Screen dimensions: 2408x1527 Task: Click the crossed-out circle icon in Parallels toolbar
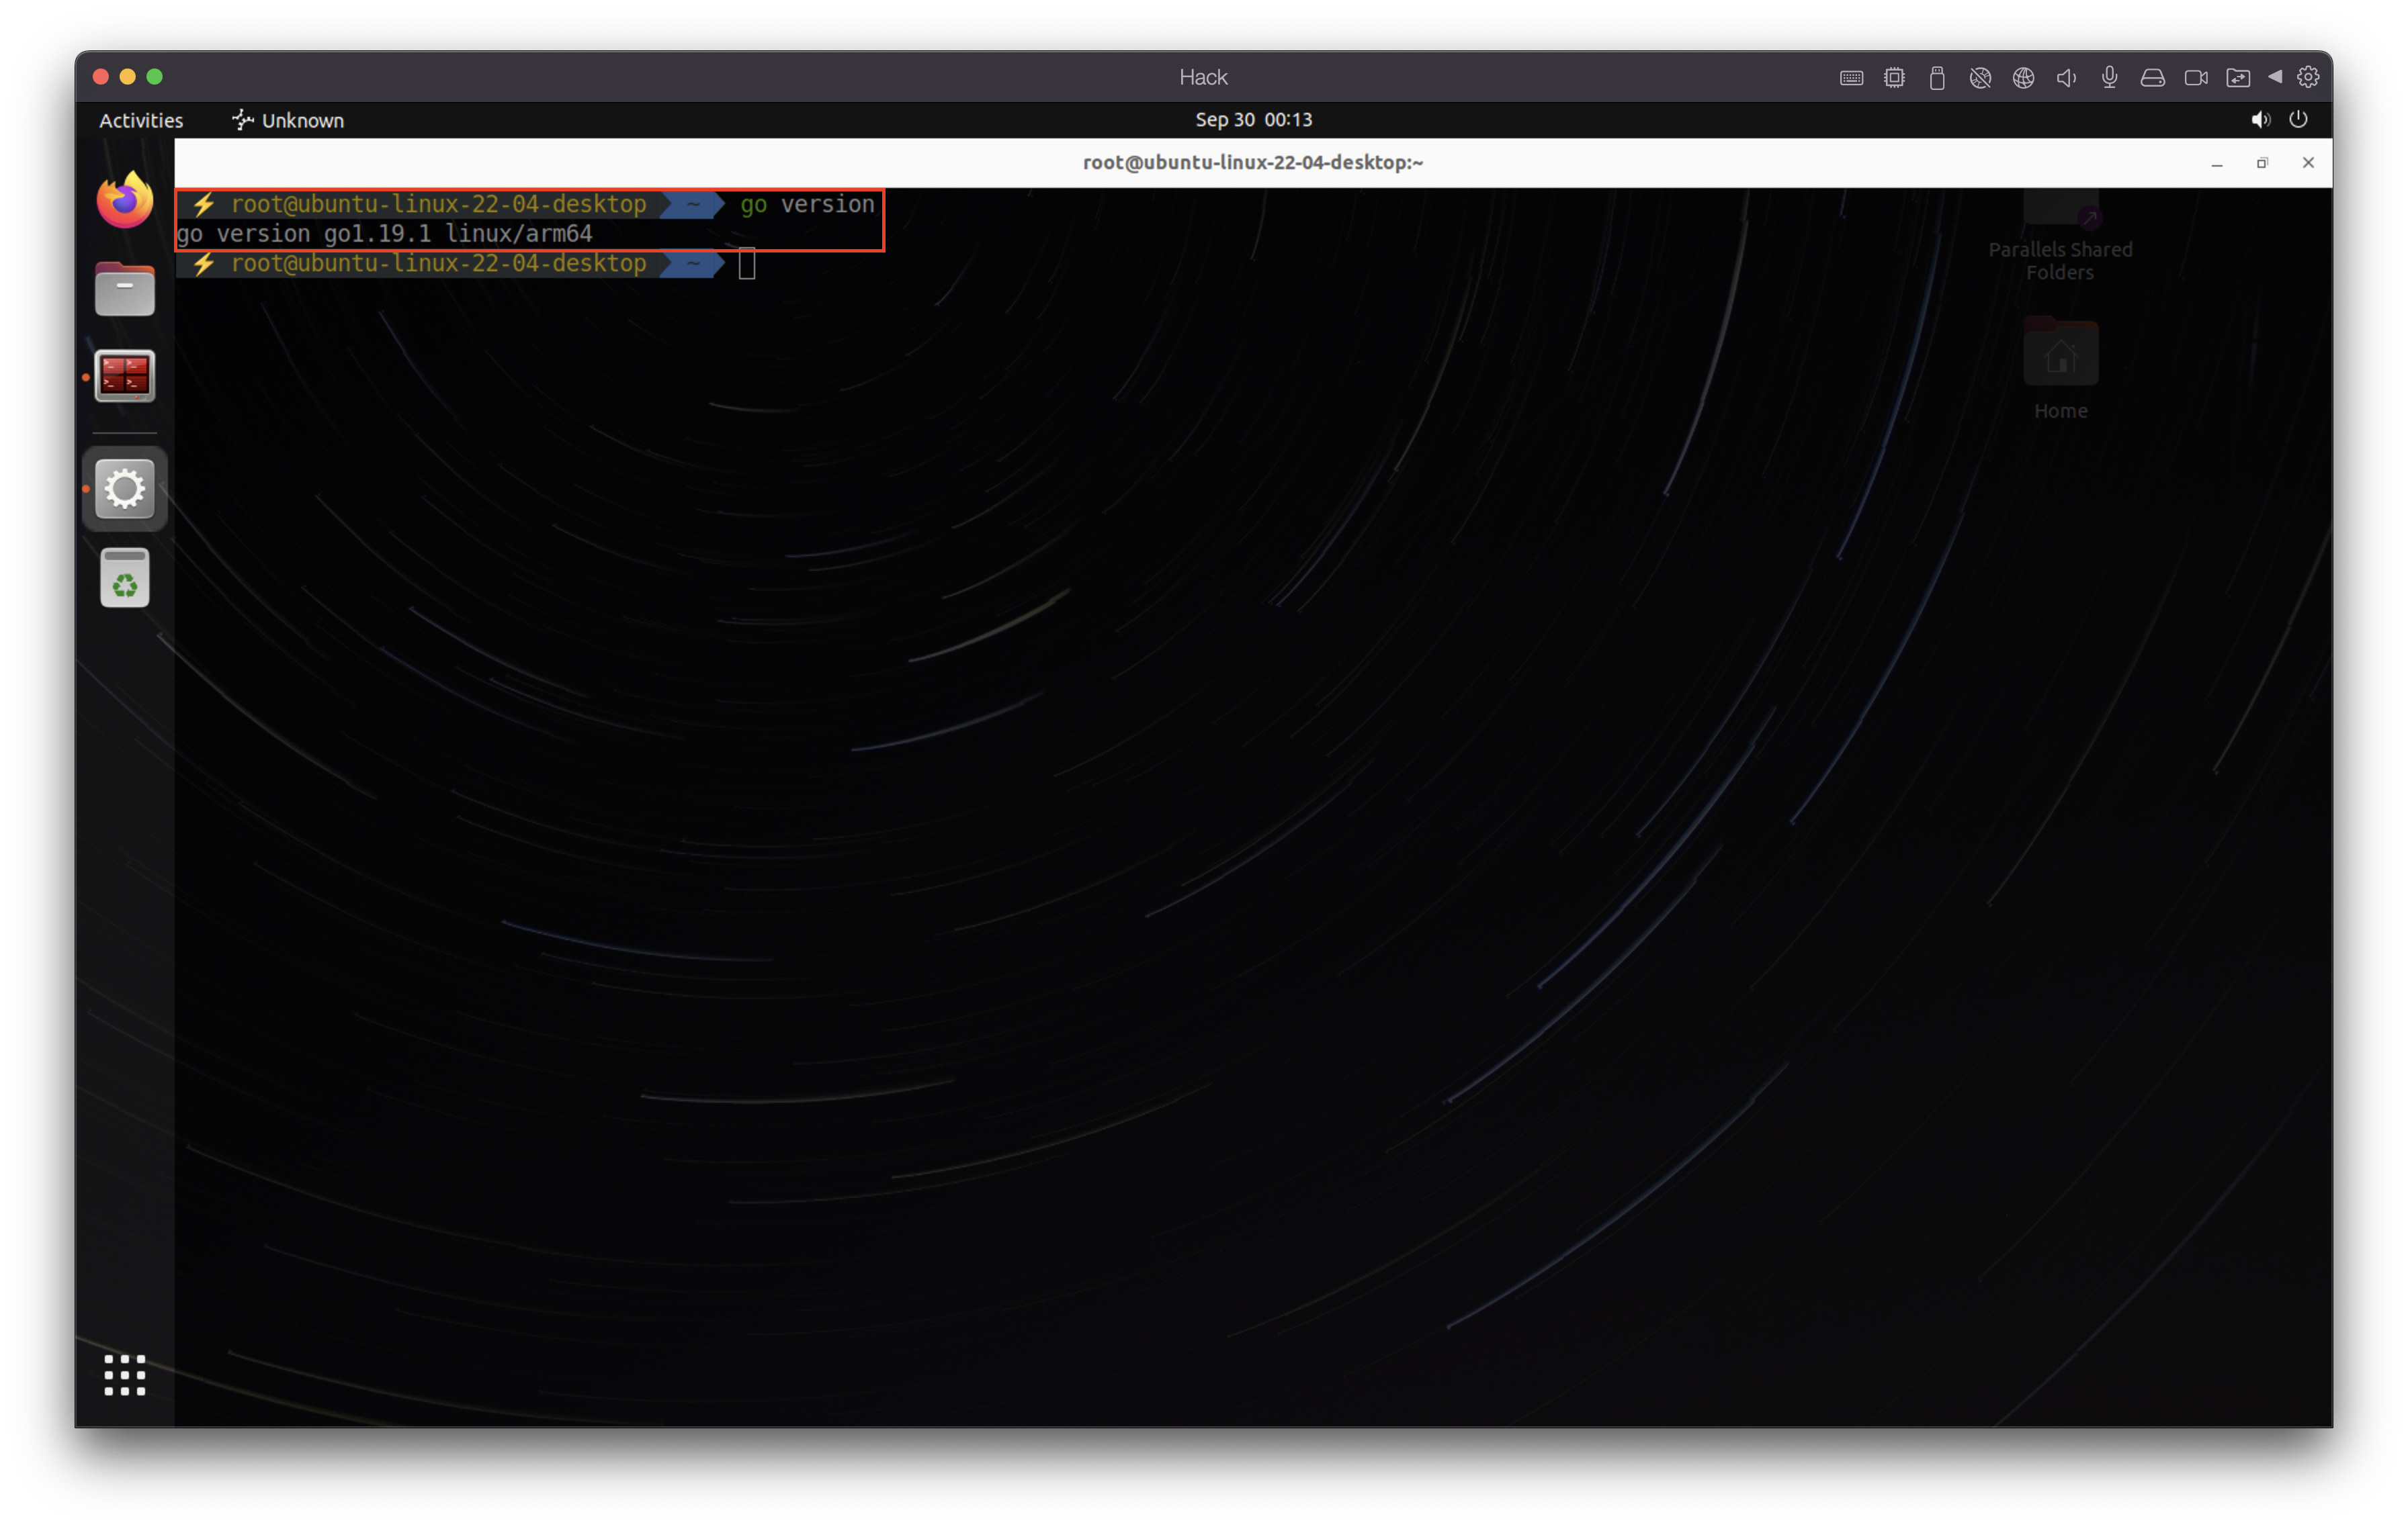tap(1980, 78)
